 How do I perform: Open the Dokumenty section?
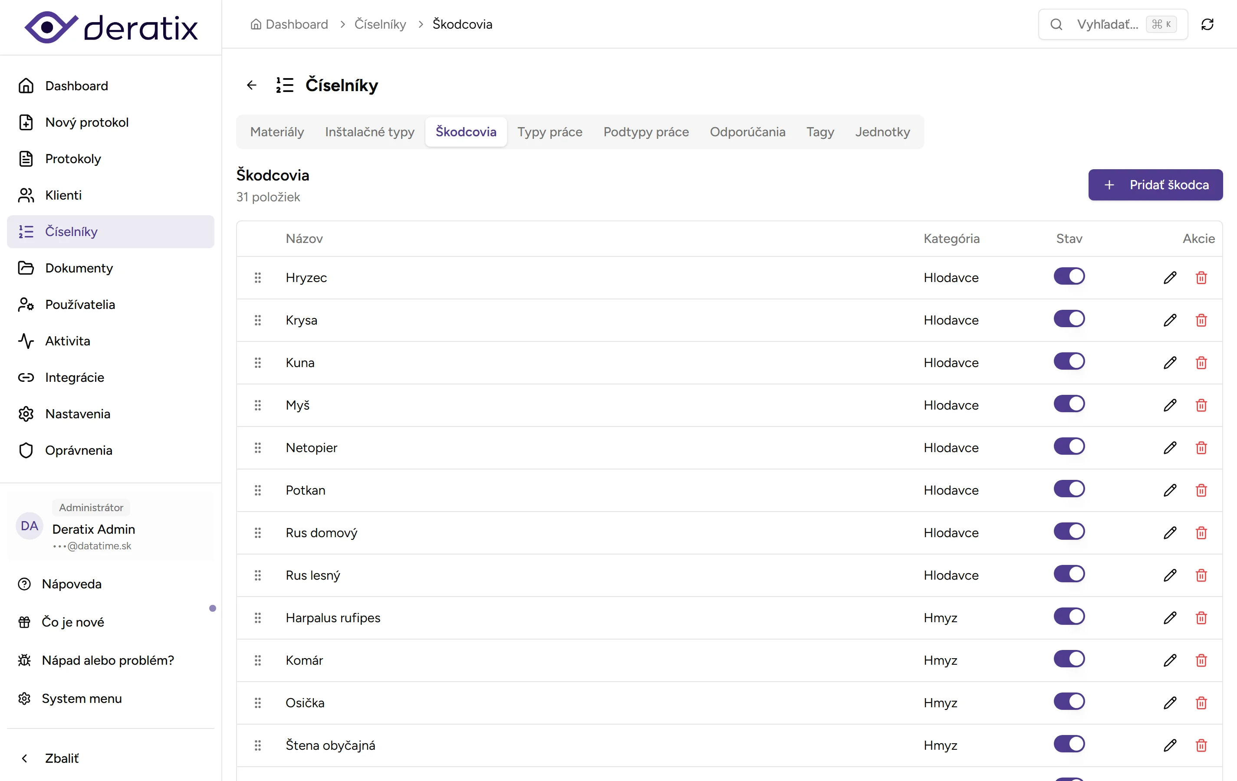79,268
